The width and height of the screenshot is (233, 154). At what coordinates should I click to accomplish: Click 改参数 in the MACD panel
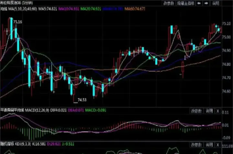coord(197,111)
